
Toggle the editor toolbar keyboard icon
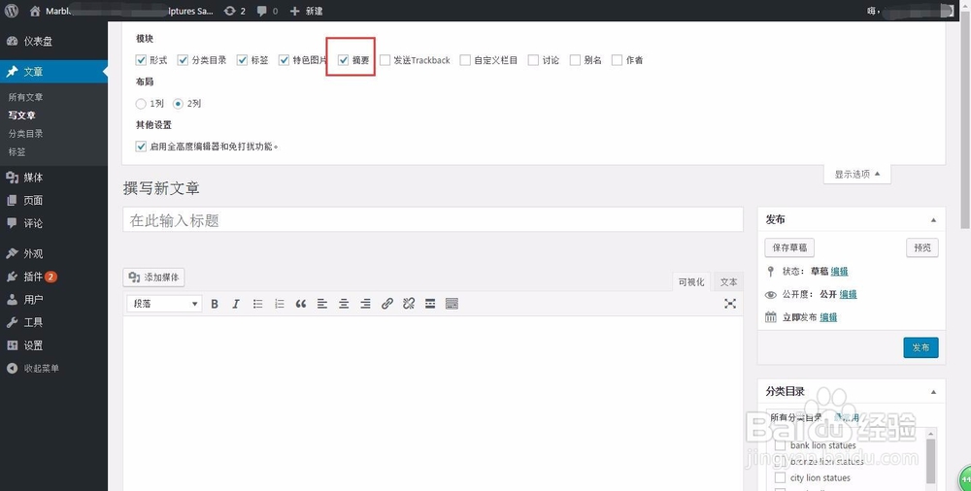click(x=452, y=304)
